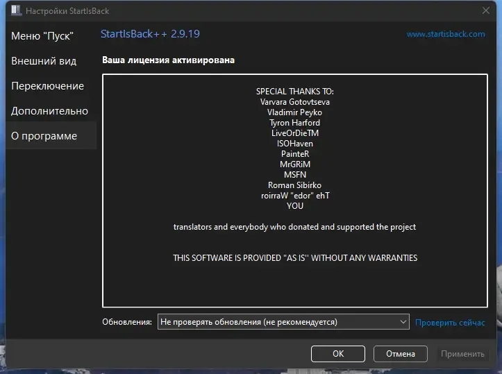This screenshot has height=374, width=502.
Task: Click the Обновления: label
Action: pyautogui.click(x=127, y=322)
